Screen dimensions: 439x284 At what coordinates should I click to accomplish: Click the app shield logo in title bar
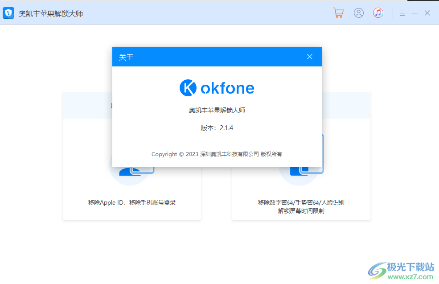(8, 13)
